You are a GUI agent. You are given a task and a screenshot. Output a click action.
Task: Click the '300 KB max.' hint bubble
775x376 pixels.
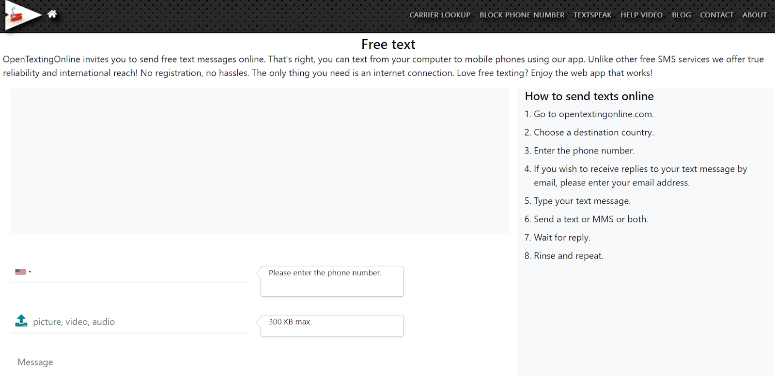point(331,325)
